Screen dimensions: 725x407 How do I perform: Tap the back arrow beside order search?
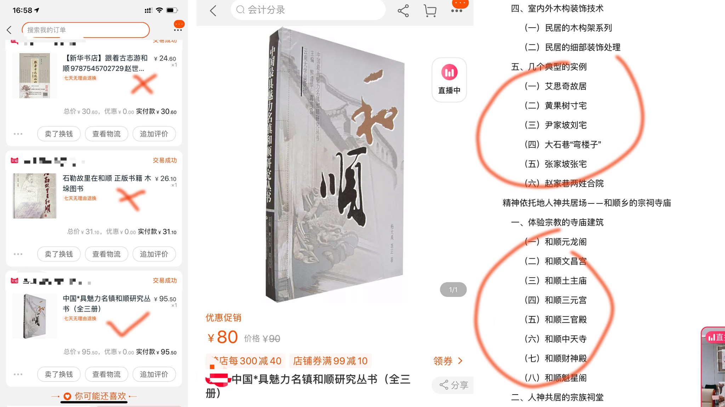coord(9,30)
